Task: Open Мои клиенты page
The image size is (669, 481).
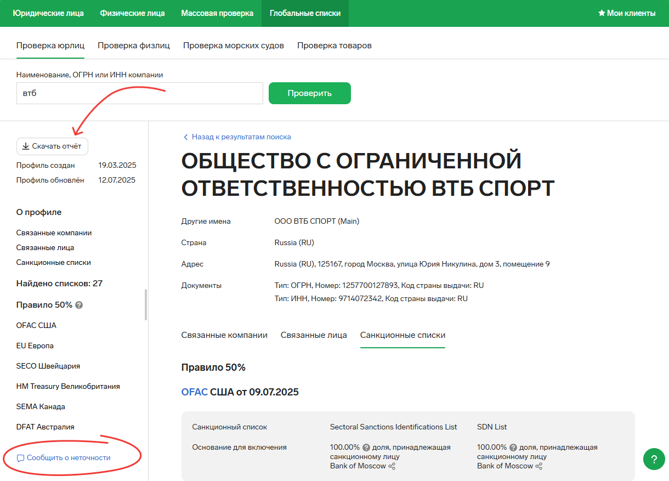Action: tap(627, 13)
